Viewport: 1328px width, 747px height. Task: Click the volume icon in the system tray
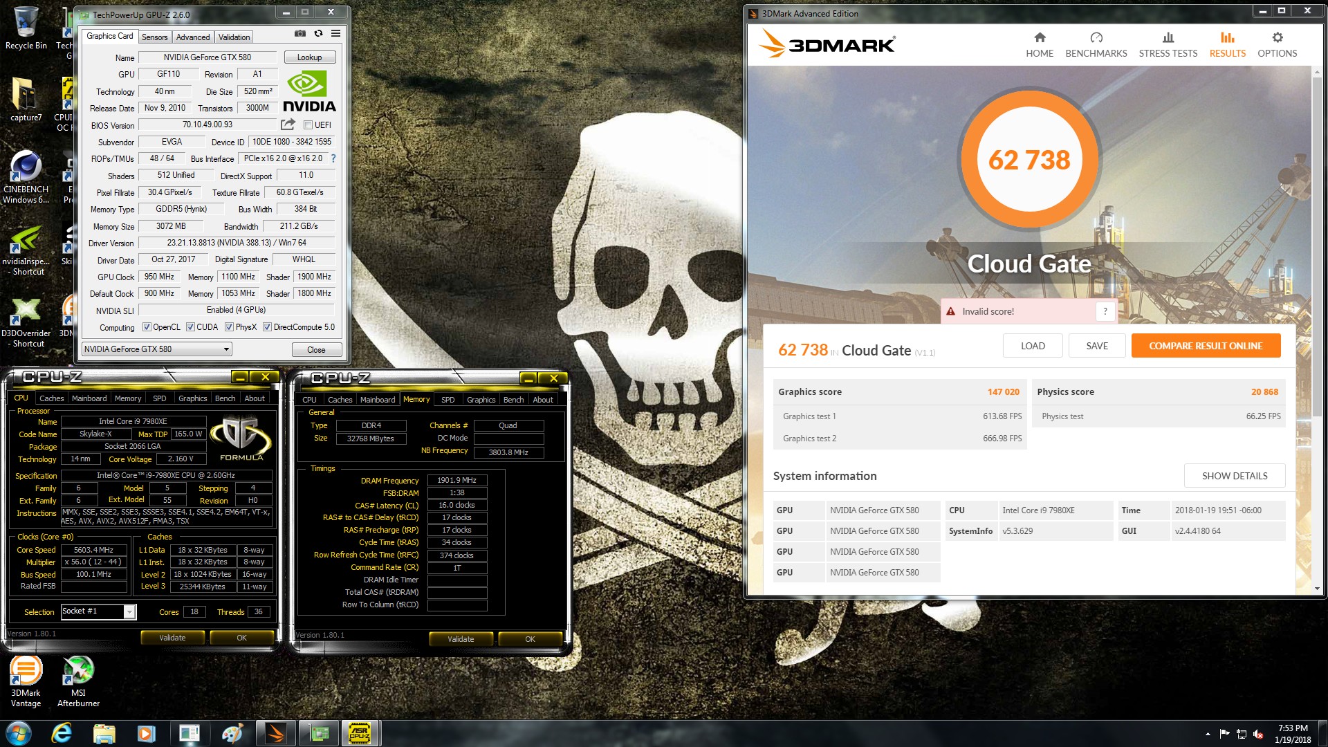click(1258, 734)
